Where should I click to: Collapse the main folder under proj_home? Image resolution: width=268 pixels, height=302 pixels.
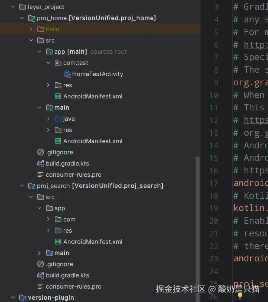click(39, 107)
